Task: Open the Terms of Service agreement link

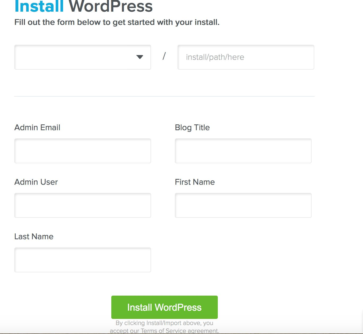Action: 179,331
